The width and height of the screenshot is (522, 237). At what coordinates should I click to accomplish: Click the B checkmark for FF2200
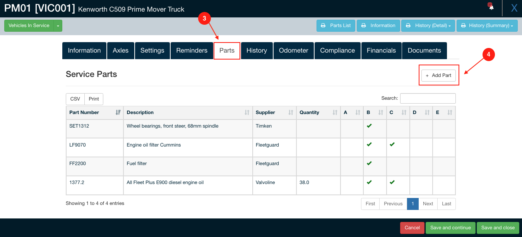click(369, 163)
